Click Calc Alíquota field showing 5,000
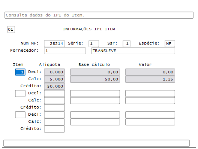198x149 pixels. 54,79
